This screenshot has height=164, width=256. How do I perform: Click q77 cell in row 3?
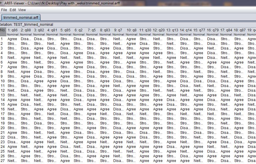(x=199, y=48)
